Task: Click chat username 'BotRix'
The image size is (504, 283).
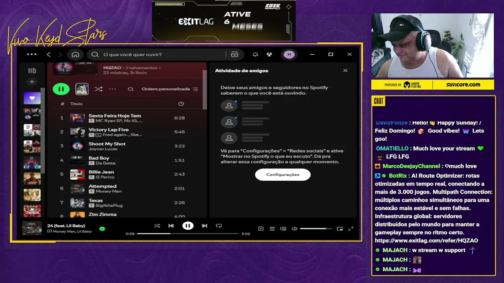Action: pyautogui.click(x=398, y=176)
